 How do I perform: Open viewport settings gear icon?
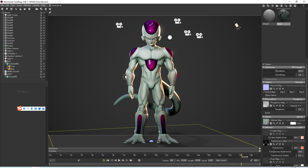tap(50, 9)
